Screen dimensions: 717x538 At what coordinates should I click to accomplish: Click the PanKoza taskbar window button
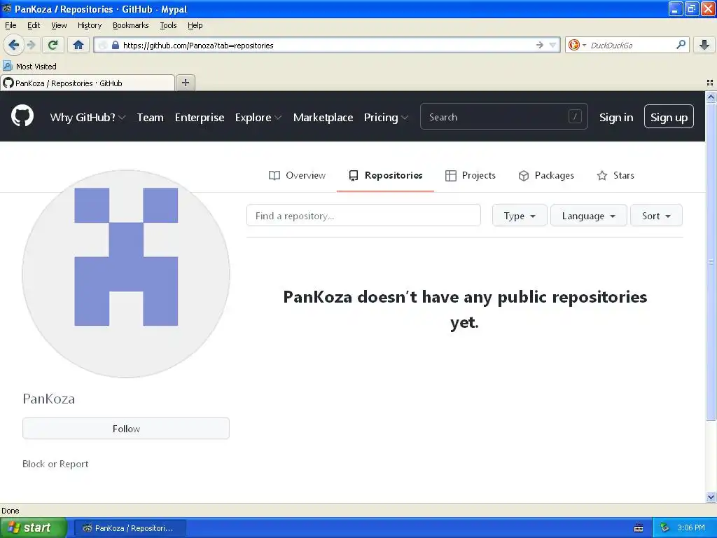tap(130, 528)
